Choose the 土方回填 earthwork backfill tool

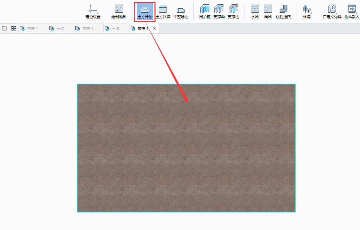tap(163, 12)
